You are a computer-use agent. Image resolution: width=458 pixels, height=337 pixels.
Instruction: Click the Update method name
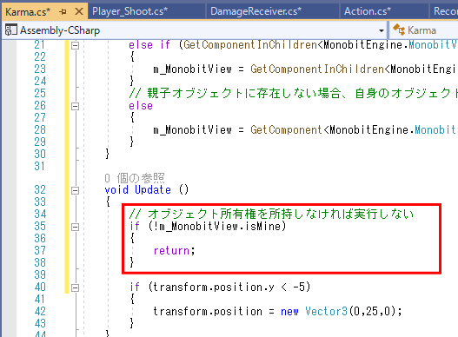(x=153, y=190)
